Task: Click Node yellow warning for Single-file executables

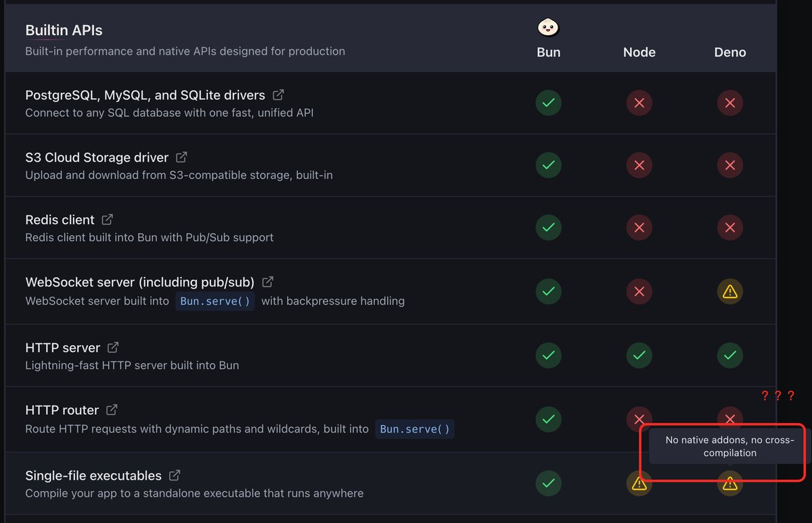Action: pos(639,483)
